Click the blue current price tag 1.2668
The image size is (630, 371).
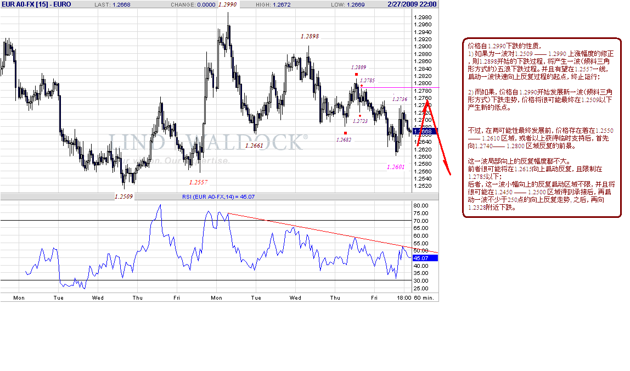pyautogui.click(x=425, y=131)
